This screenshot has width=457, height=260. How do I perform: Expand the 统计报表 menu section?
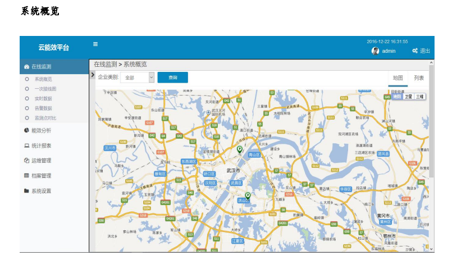54,146
